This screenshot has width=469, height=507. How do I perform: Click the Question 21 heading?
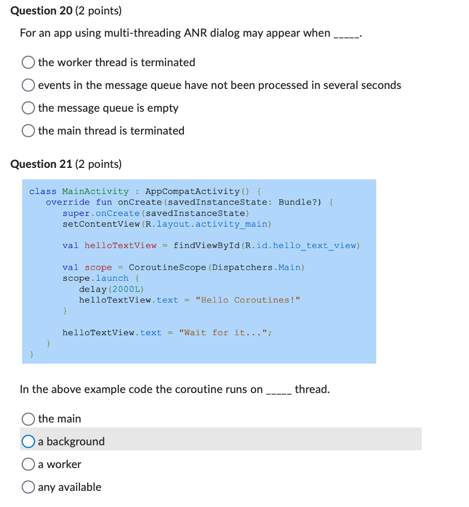point(41,164)
